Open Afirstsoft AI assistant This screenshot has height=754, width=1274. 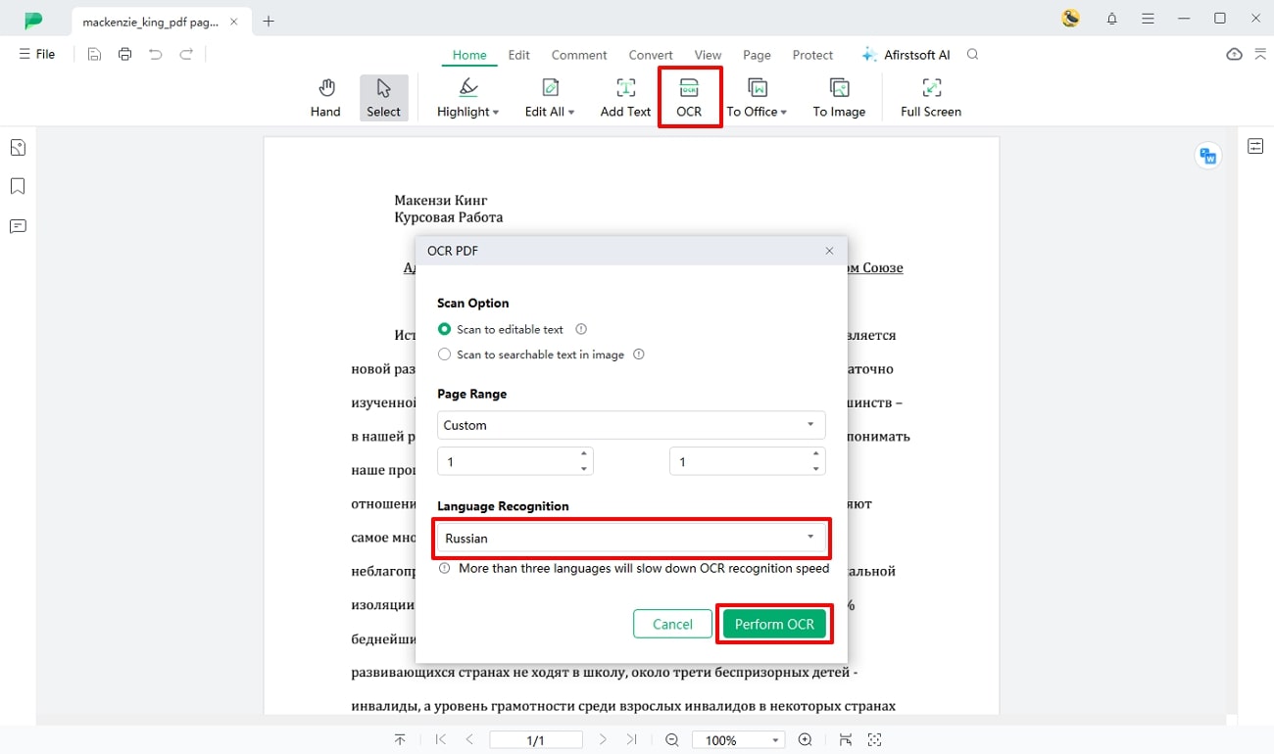pos(906,55)
